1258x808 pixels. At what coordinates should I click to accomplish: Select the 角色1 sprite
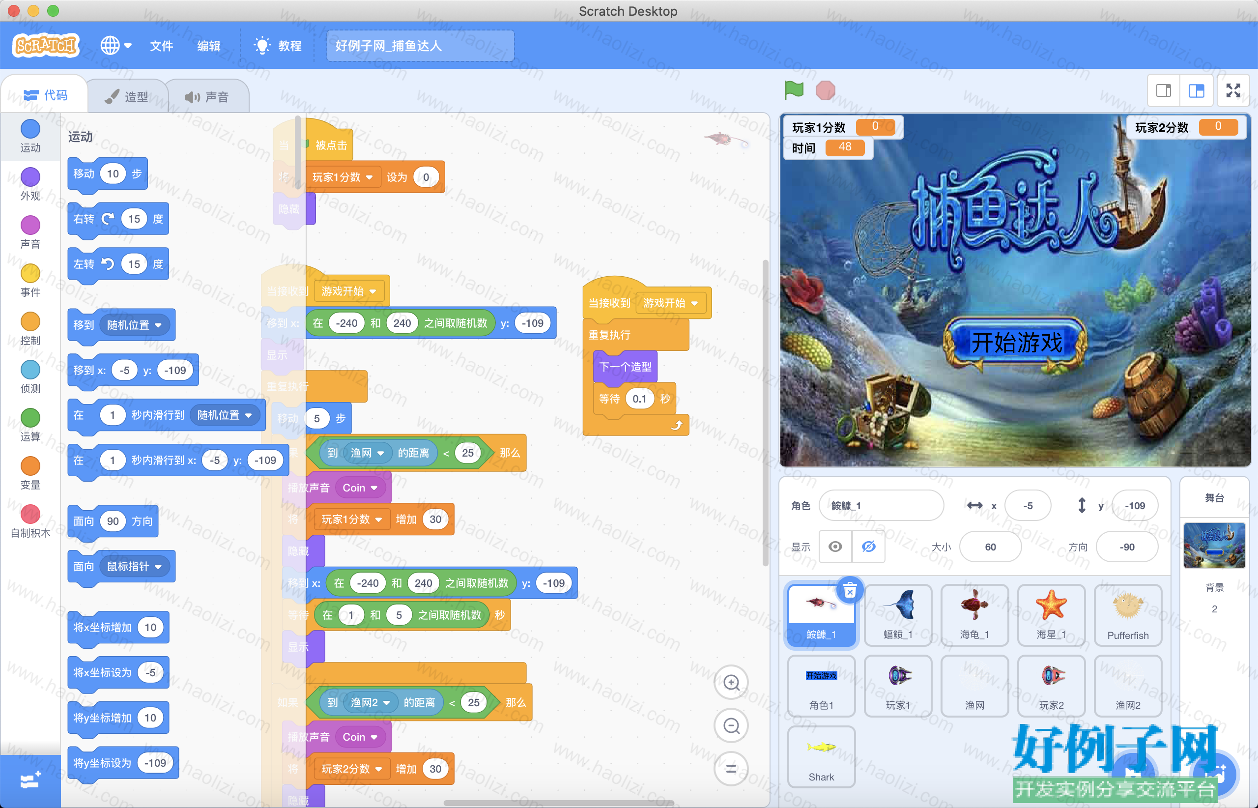pyautogui.click(x=822, y=686)
